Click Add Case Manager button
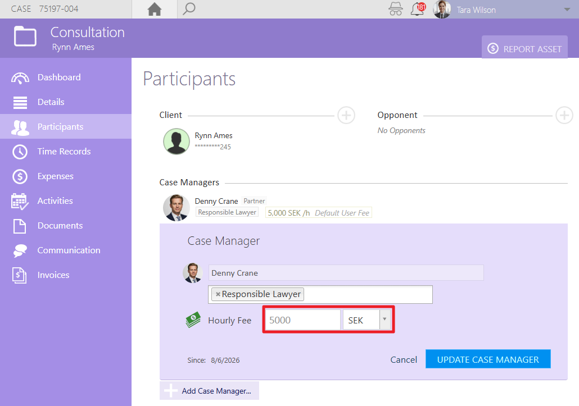The width and height of the screenshot is (579, 406). [x=209, y=390]
